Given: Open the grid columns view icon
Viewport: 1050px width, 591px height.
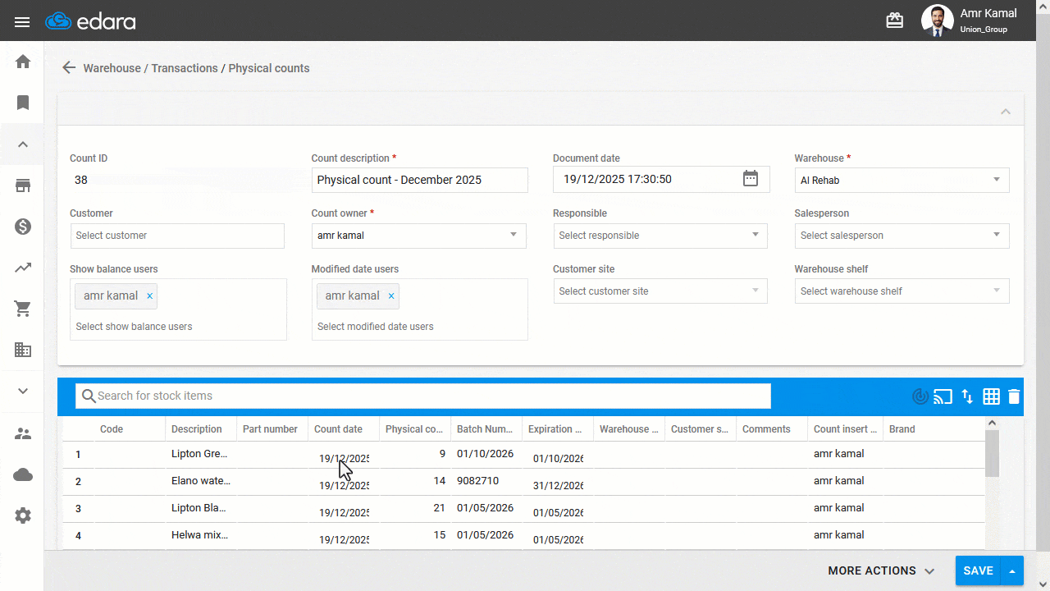Looking at the screenshot, I should point(991,396).
